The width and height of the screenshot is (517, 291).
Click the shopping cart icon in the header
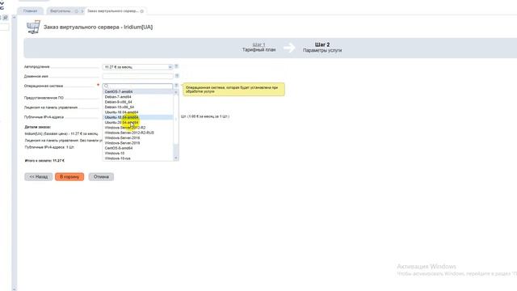(33, 27)
